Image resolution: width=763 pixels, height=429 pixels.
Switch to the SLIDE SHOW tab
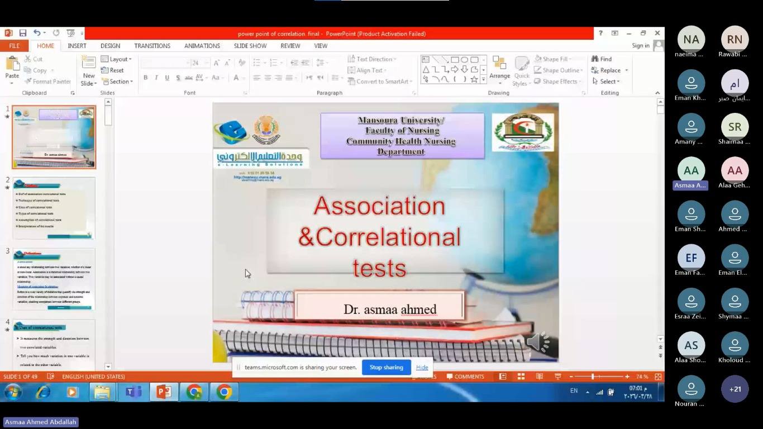coord(250,46)
